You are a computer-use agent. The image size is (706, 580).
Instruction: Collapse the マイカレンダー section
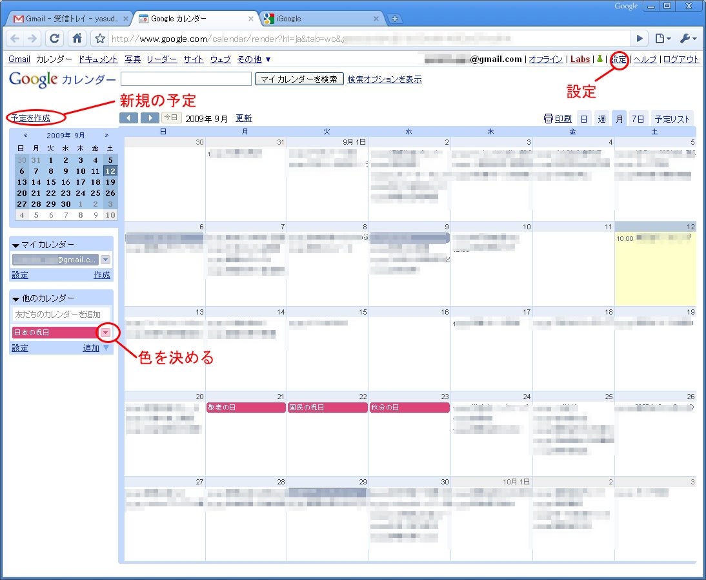click(x=15, y=245)
